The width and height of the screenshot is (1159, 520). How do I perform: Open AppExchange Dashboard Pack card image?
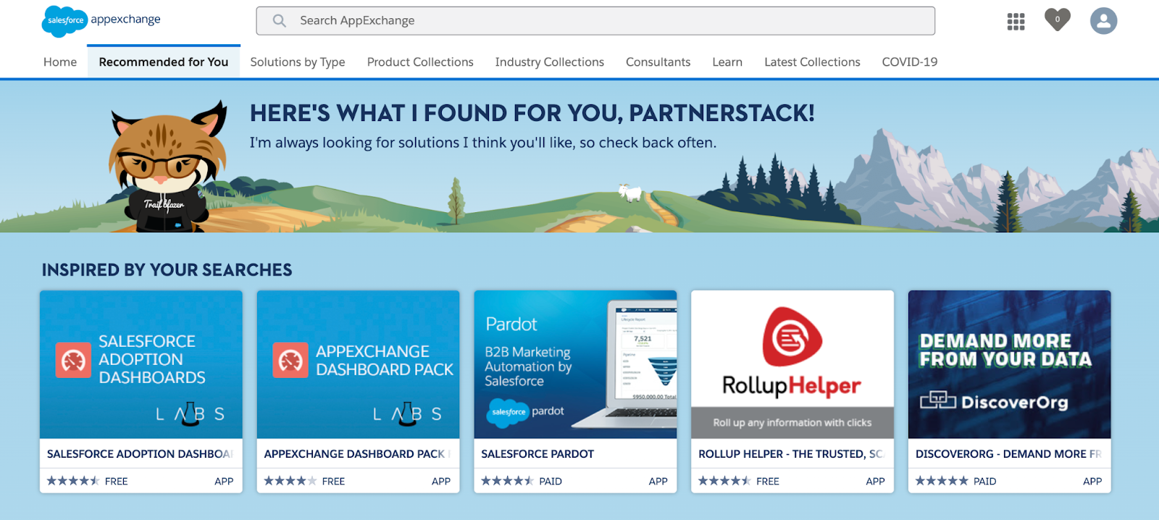coord(359,365)
